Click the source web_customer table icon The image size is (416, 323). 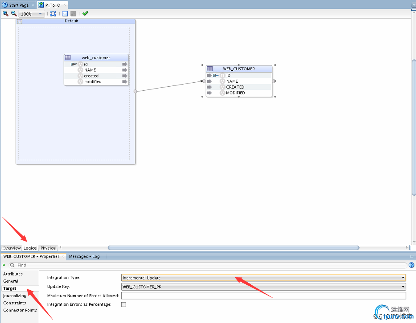(x=68, y=57)
